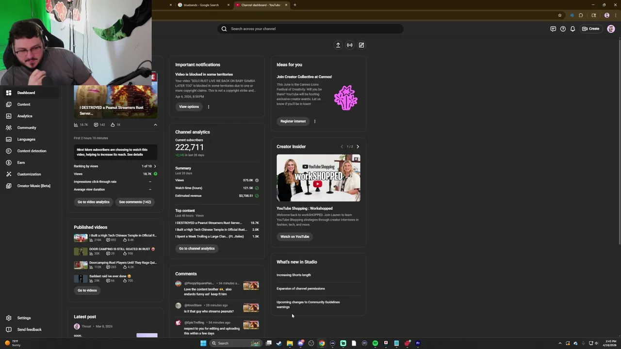The image size is (621, 349).
Task: Click Go to video analytics button
Action: [94, 202]
